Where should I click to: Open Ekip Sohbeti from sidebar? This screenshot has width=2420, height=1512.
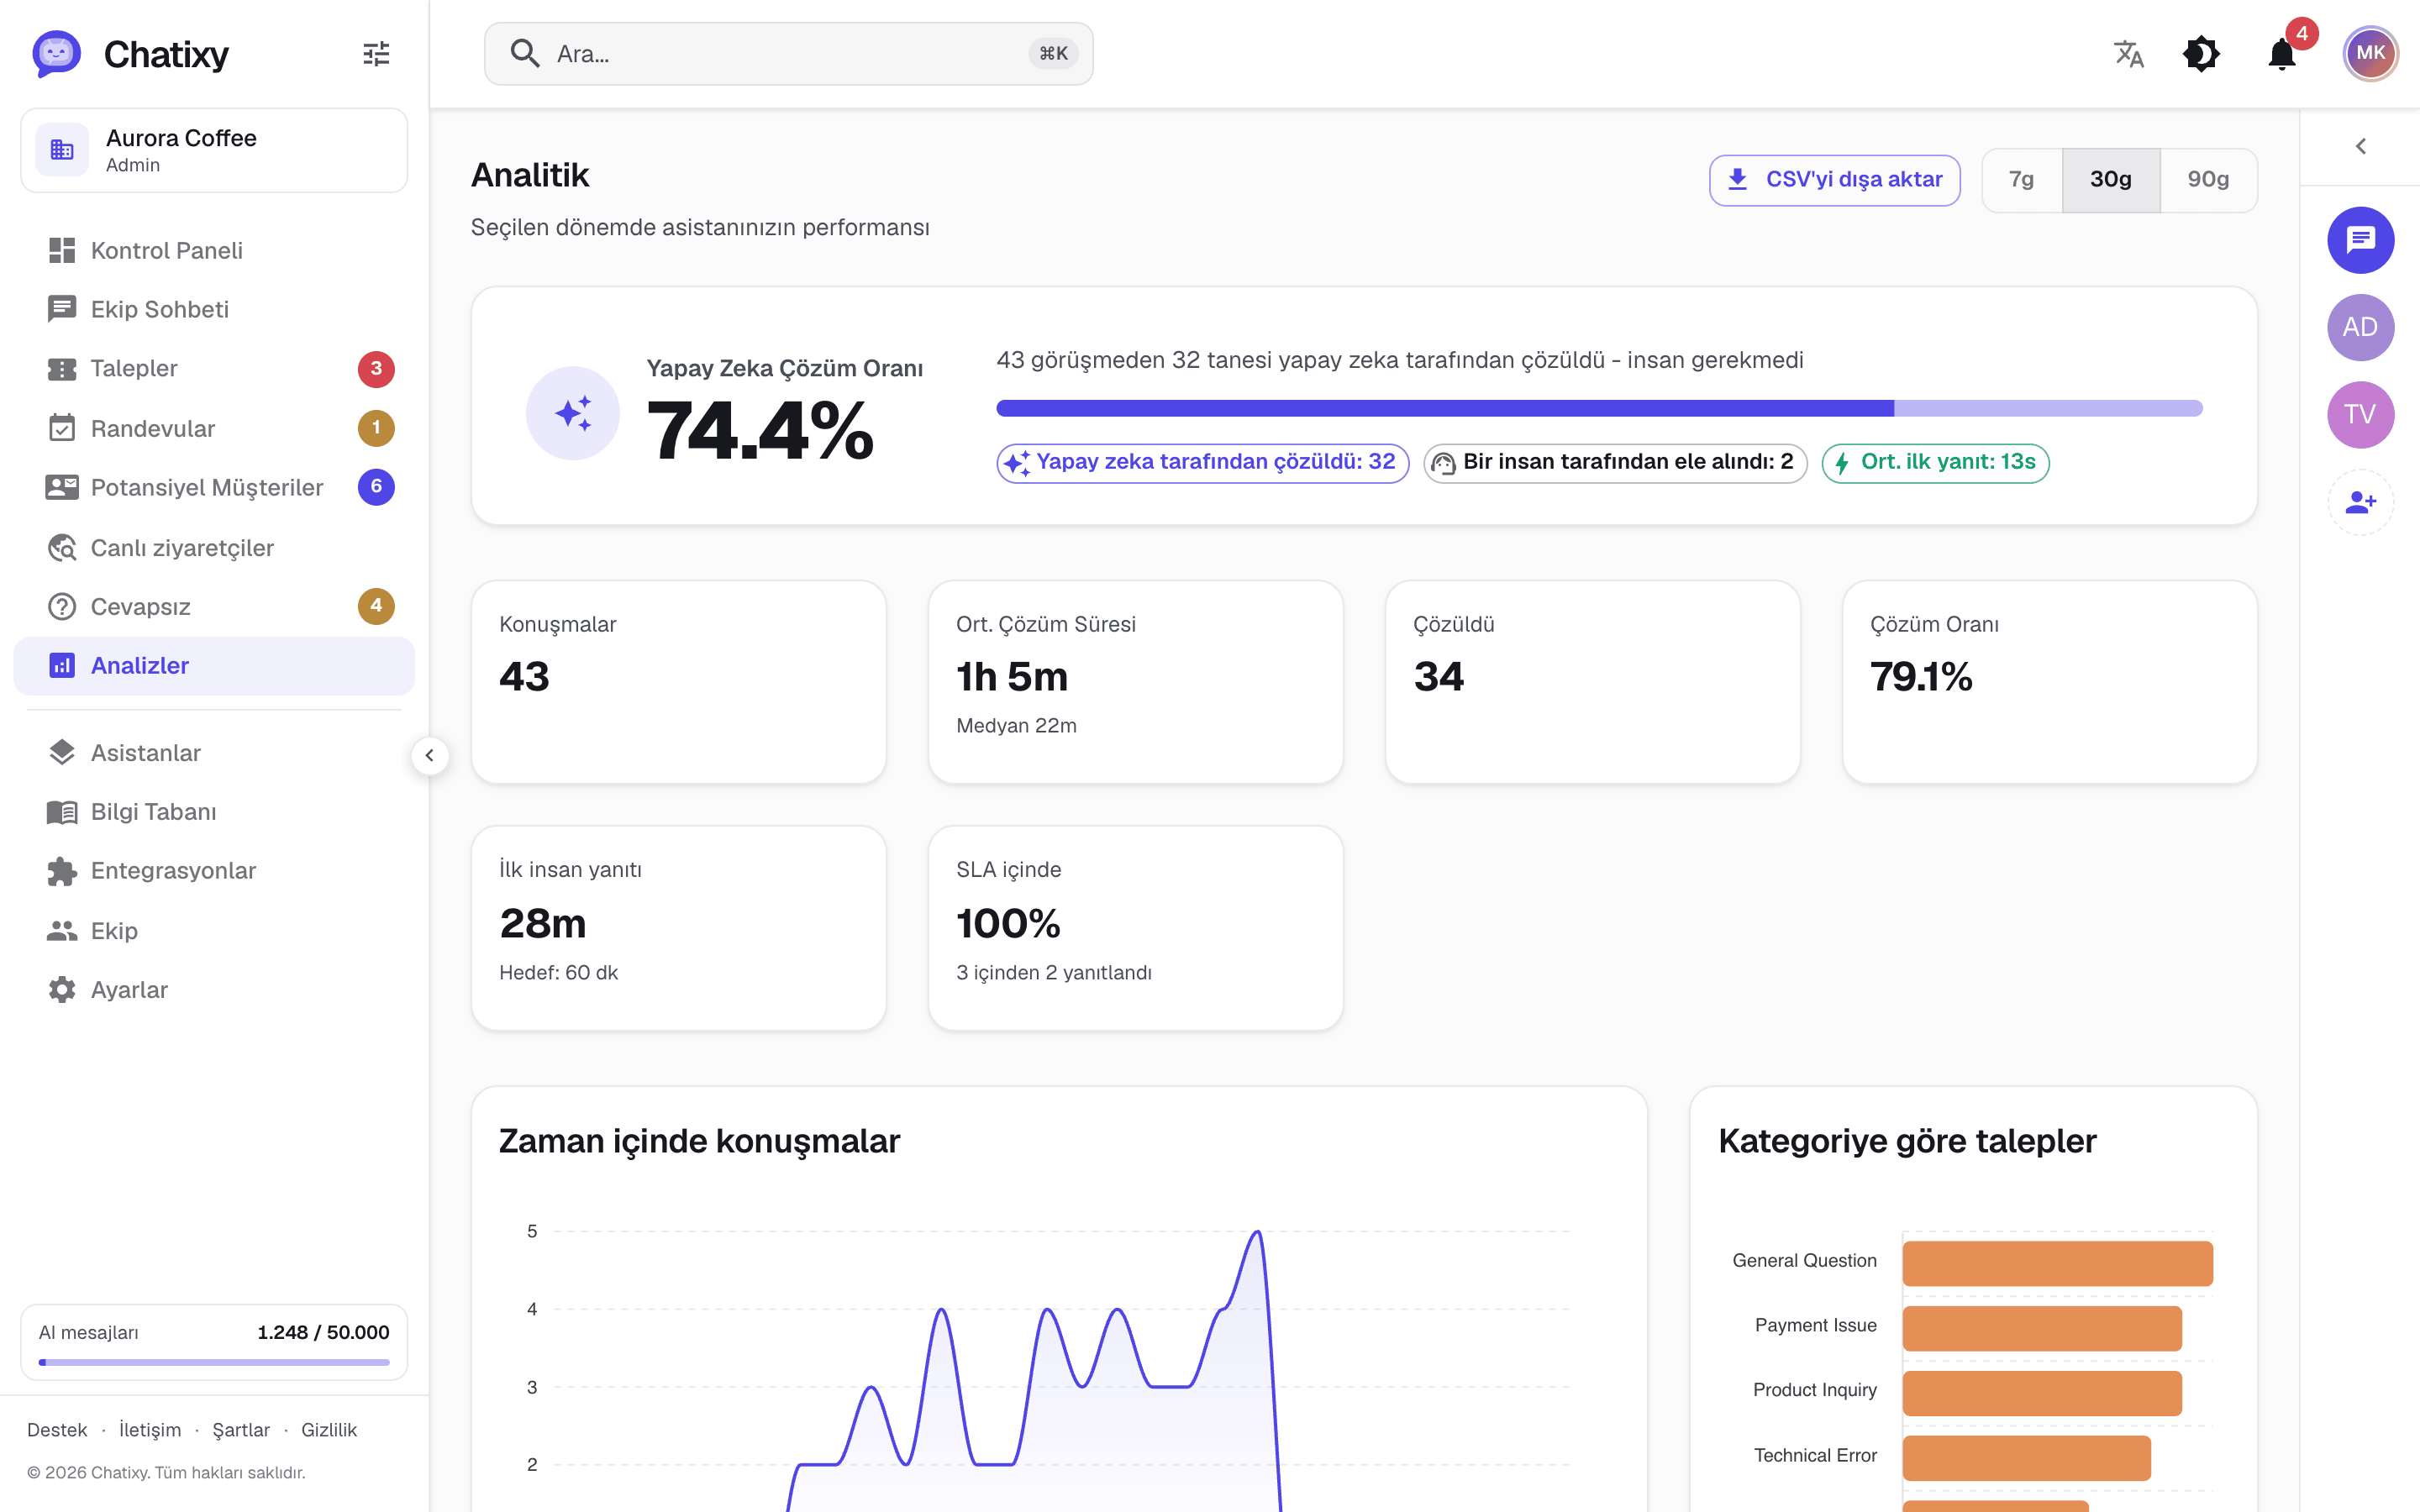(x=214, y=309)
